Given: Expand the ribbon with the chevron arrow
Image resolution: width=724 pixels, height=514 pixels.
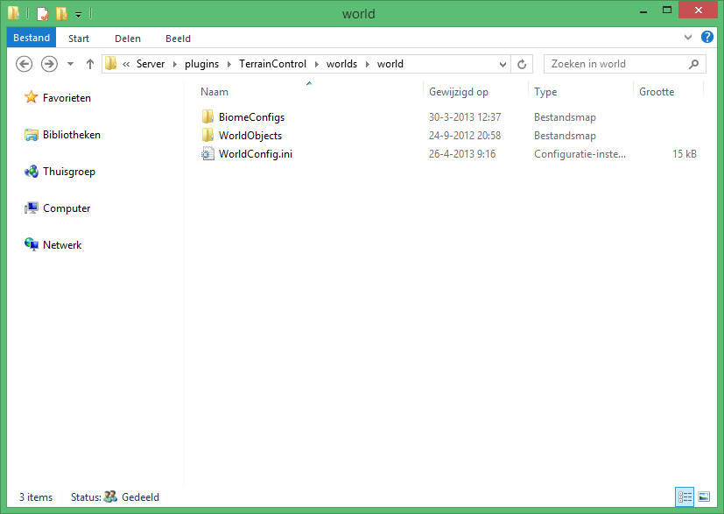Looking at the screenshot, I should (x=687, y=38).
